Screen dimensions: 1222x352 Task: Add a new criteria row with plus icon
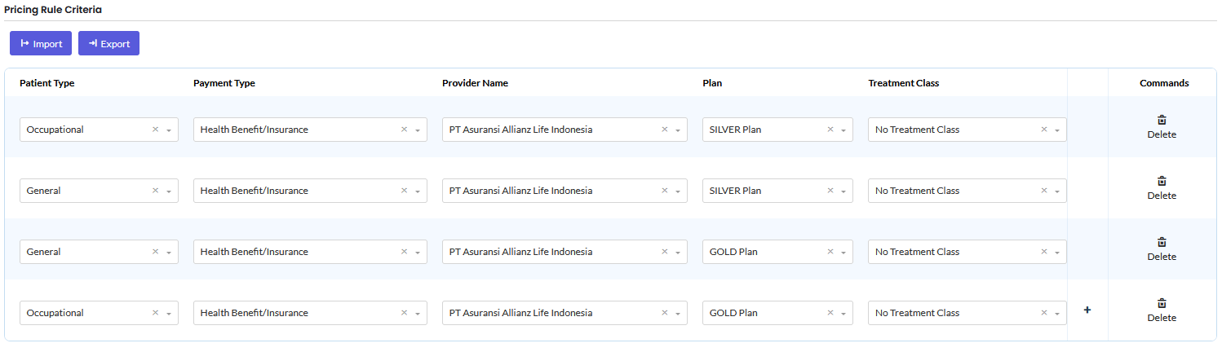[x=1087, y=310]
